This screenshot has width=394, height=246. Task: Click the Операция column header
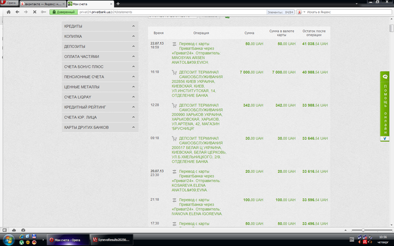click(x=201, y=33)
